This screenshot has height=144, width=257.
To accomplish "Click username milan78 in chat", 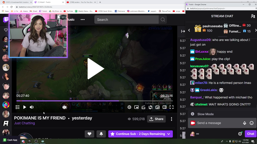I will click(201, 83).
